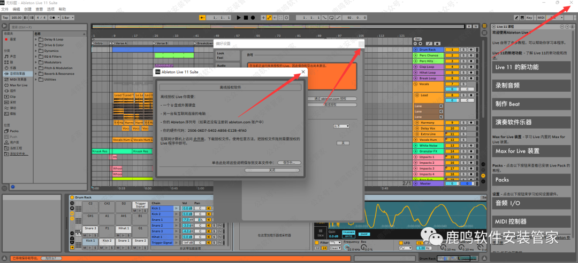Click the transport Stop button

(246, 18)
